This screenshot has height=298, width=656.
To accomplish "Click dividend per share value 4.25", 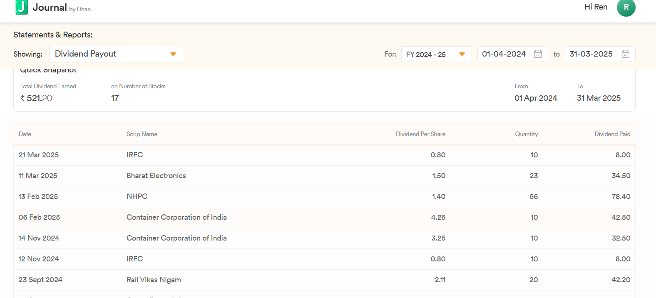I will (x=438, y=217).
